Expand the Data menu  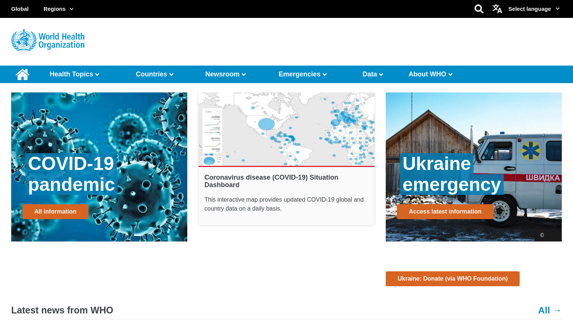coord(373,74)
